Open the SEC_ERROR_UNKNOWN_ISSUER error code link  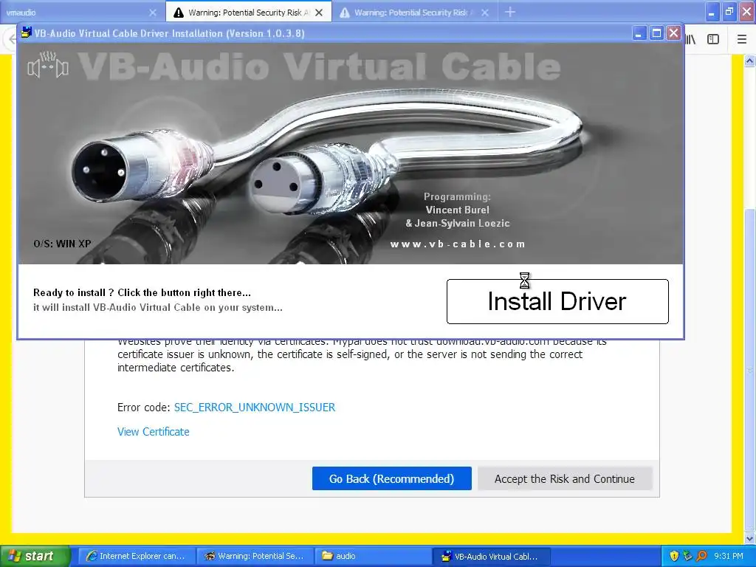tap(255, 408)
